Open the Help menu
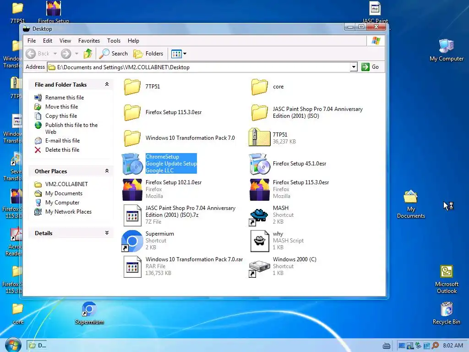 coord(133,41)
